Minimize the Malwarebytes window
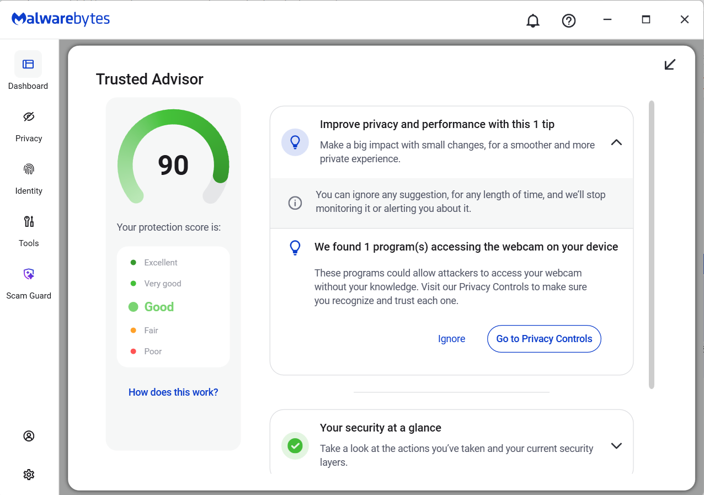Viewport: 704px width, 495px height. click(x=607, y=19)
